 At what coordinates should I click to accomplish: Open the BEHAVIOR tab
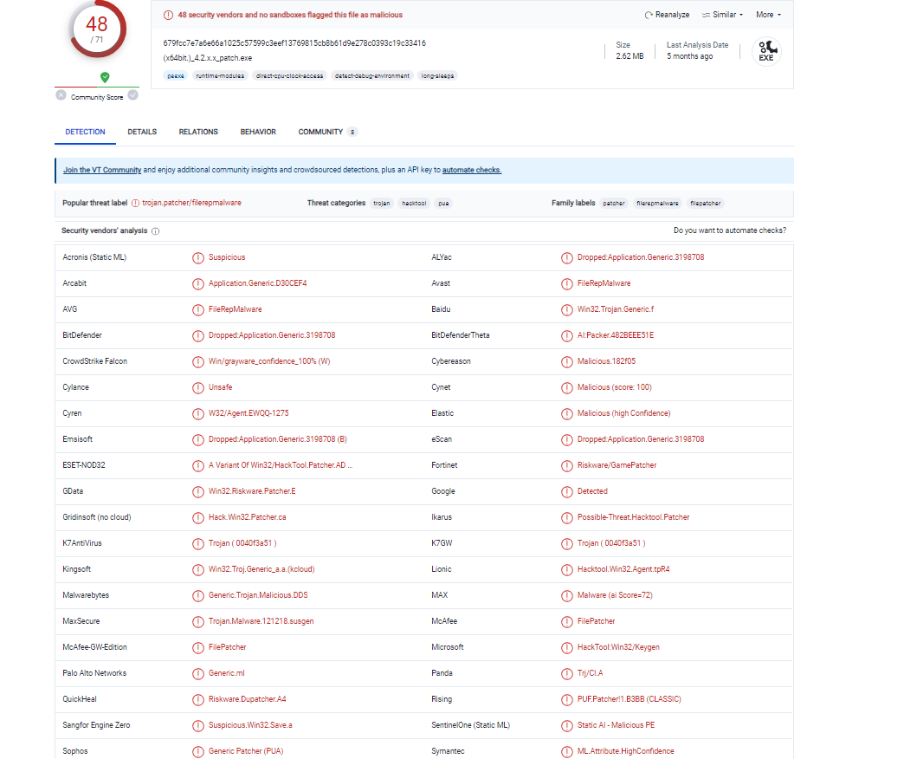pos(258,132)
